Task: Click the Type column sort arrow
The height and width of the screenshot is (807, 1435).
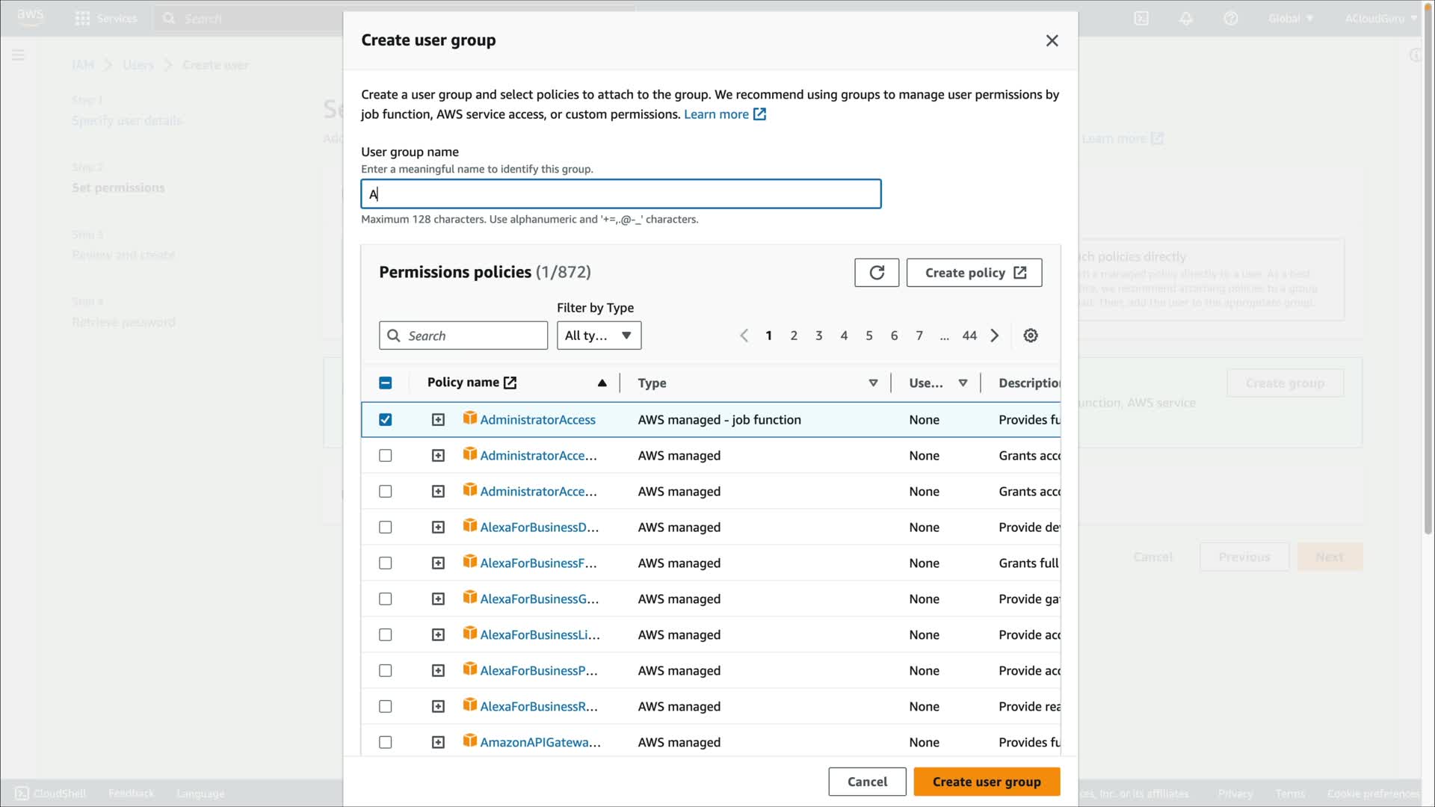Action: click(x=873, y=383)
